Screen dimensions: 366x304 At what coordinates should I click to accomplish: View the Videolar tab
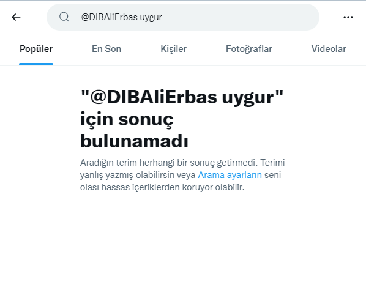tap(329, 49)
